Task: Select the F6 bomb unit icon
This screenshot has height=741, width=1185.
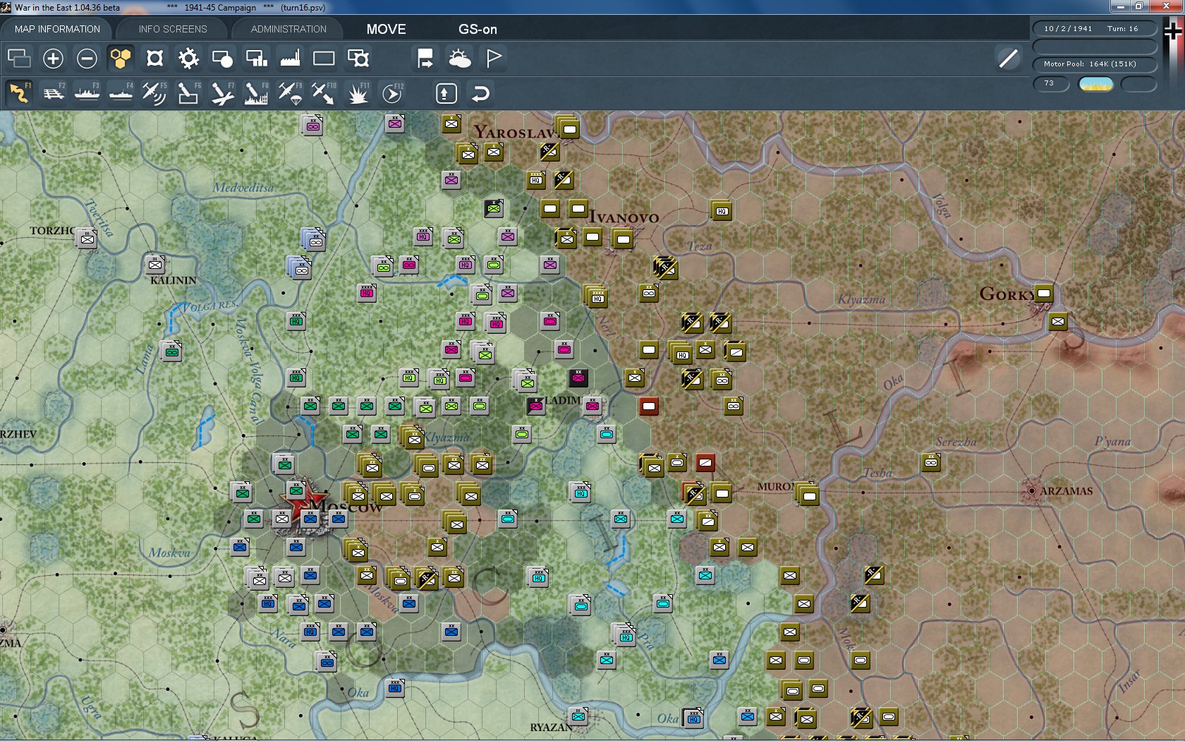Action: 188,93
